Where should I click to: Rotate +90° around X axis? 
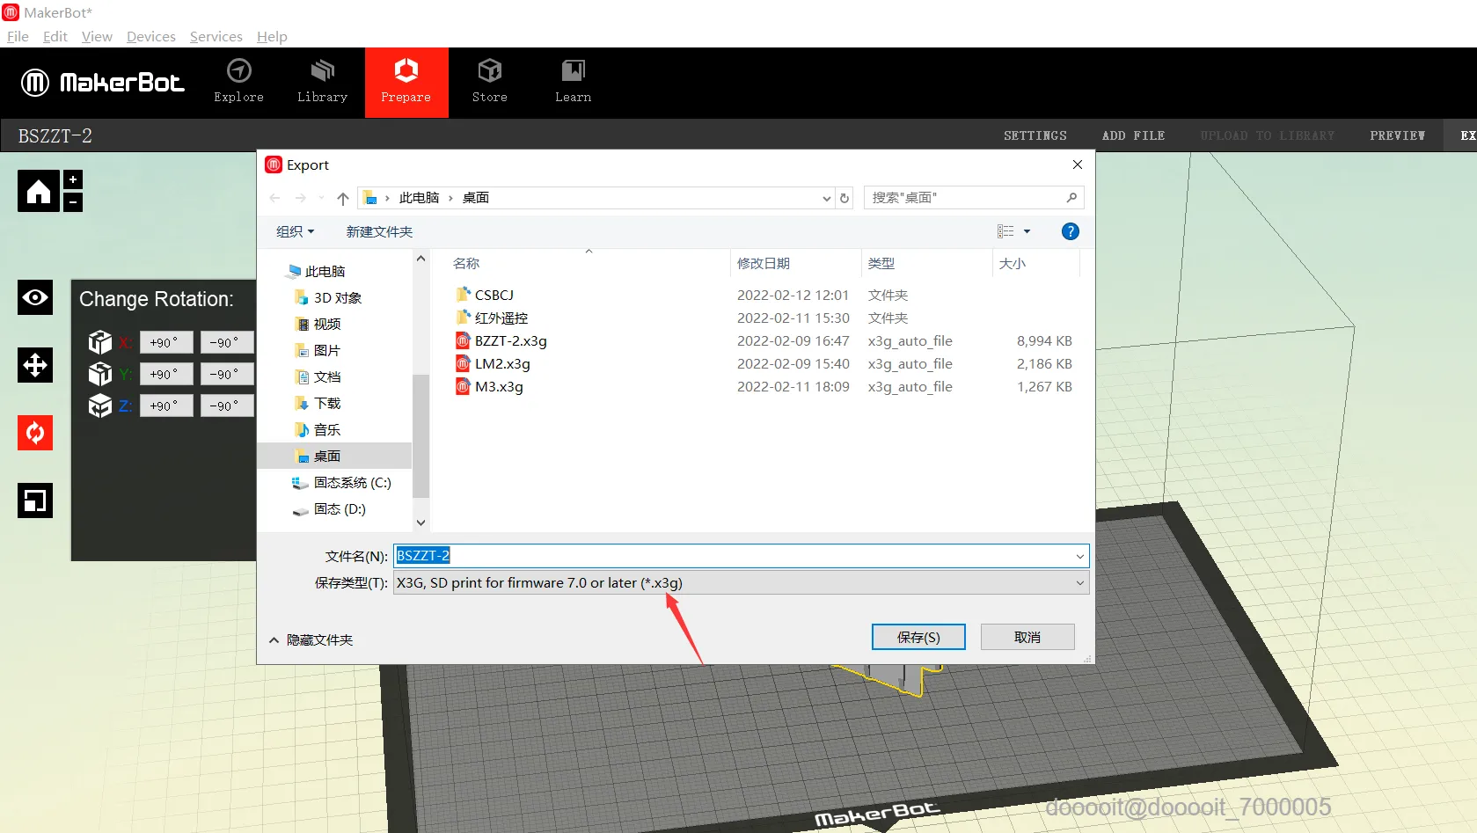point(165,342)
